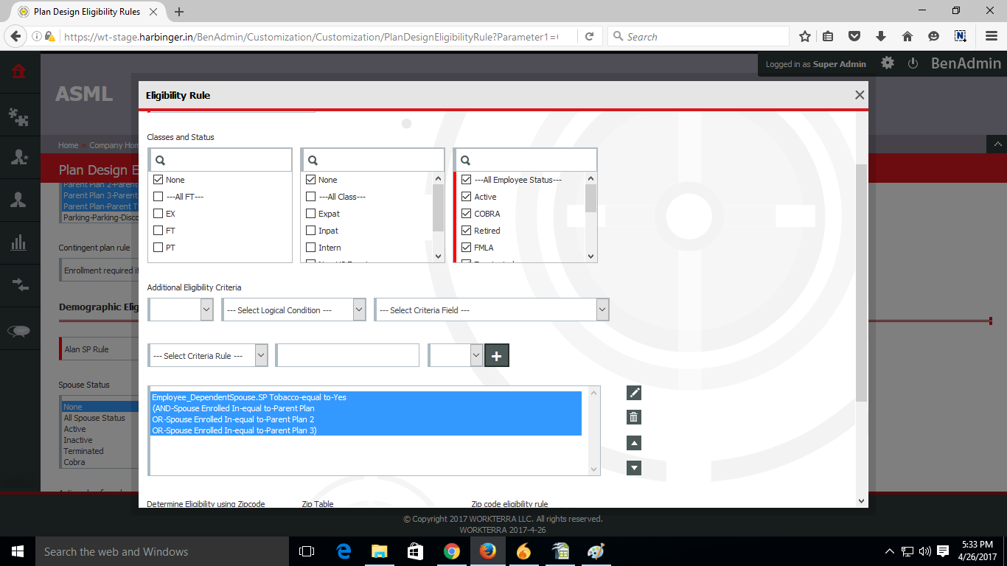1007x566 pixels.
Task: Click the pencil edit criteria icon
Action: point(633,393)
